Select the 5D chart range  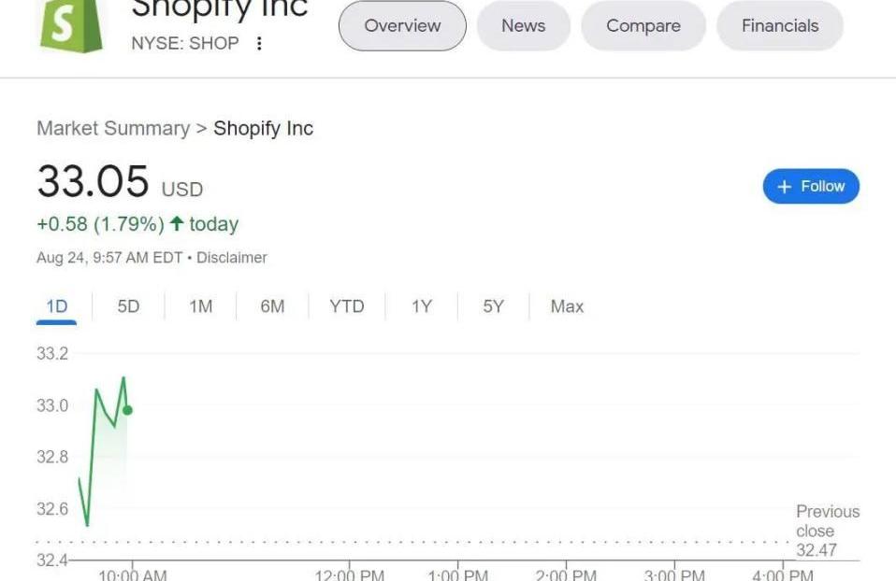click(x=128, y=306)
